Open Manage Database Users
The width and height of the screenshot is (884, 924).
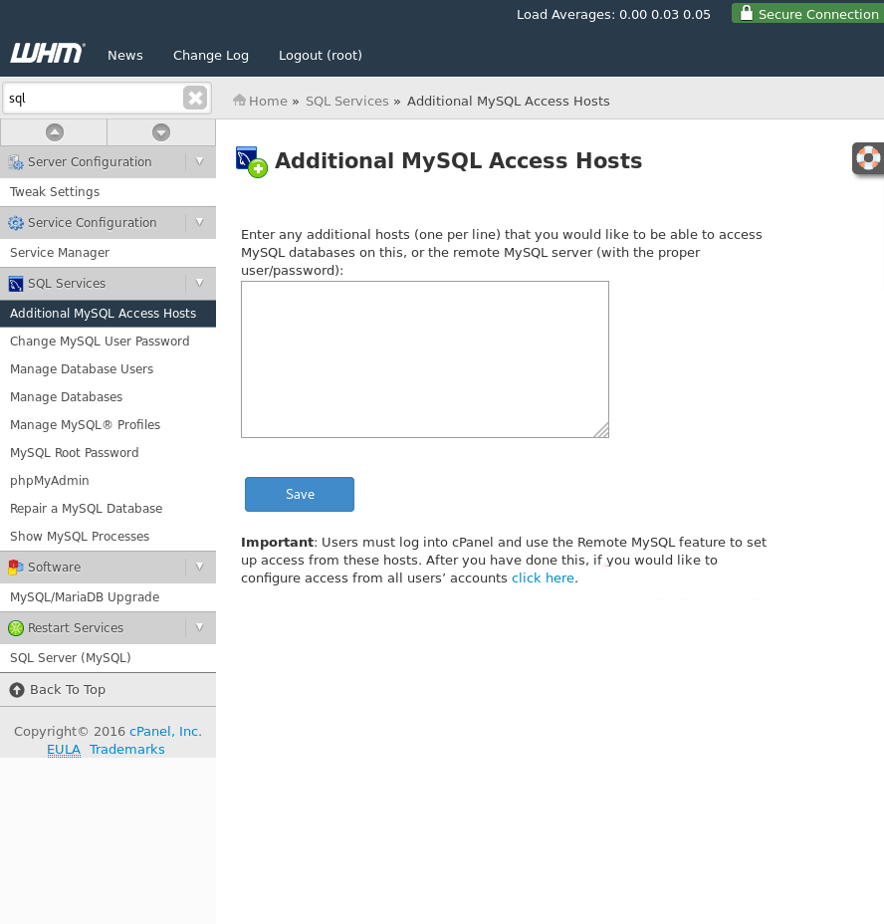(108, 368)
